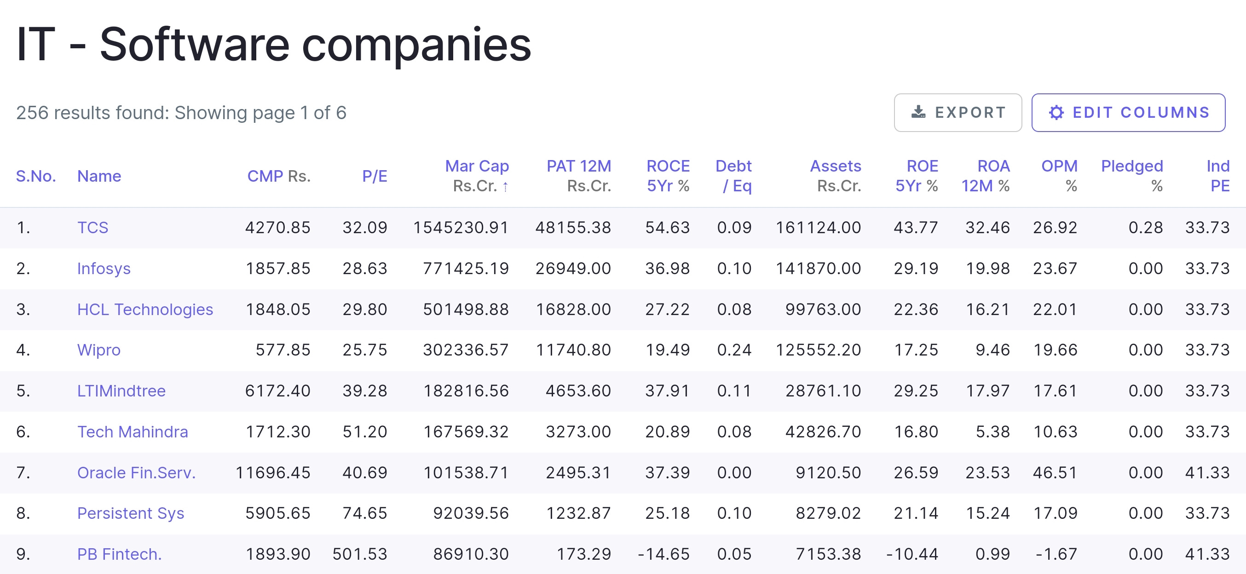Open the PB Fintech. link
This screenshot has height=574, width=1246.
120,554
